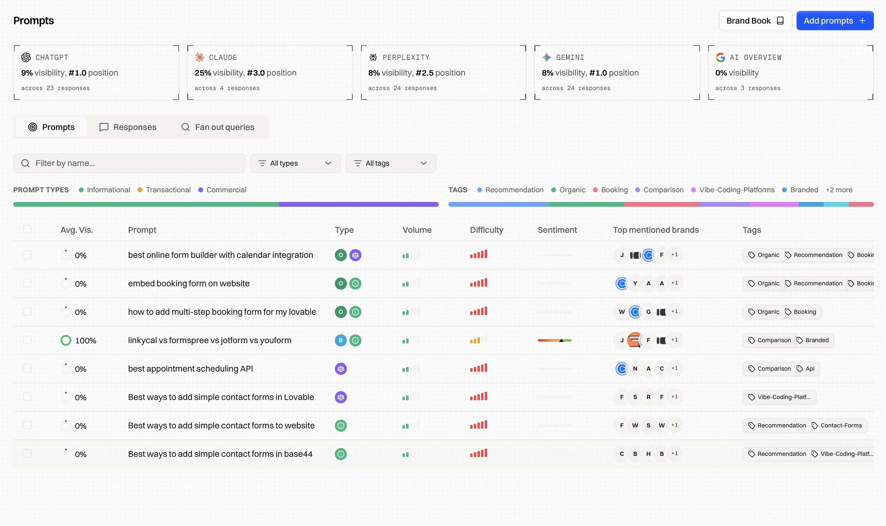Check the 'embed booking form on website' row

pyautogui.click(x=27, y=283)
